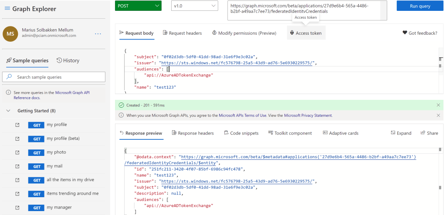Open the profile ellipsis options menu
The height and width of the screenshot is (215, 446).
[x=98, y=34]
